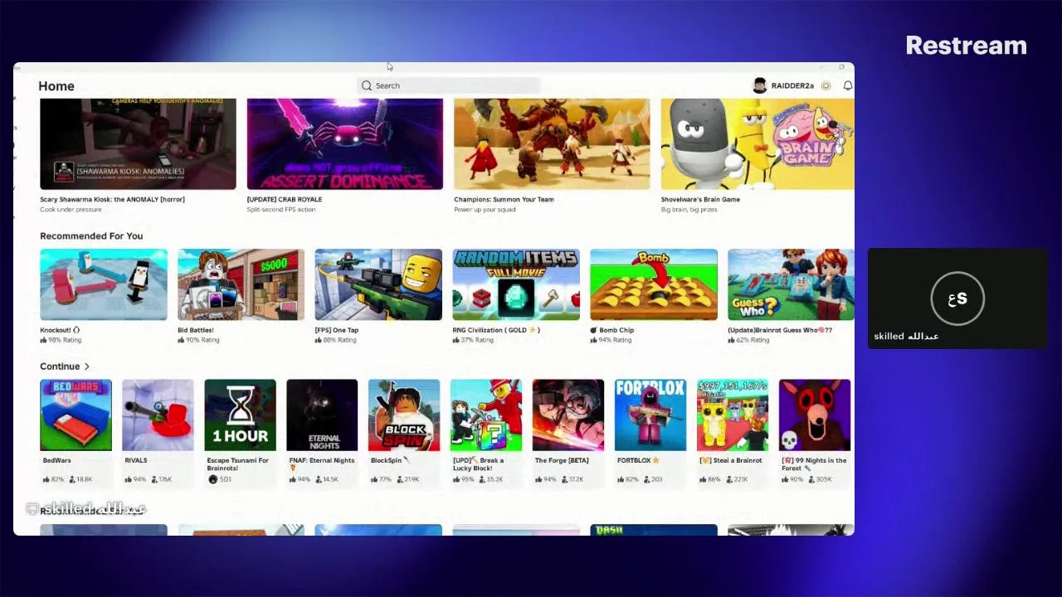Click the "[UPDATE] CRAB ROYALE" title text
The width and height of the screenshot is (1062, 597).
click(285, 199)
